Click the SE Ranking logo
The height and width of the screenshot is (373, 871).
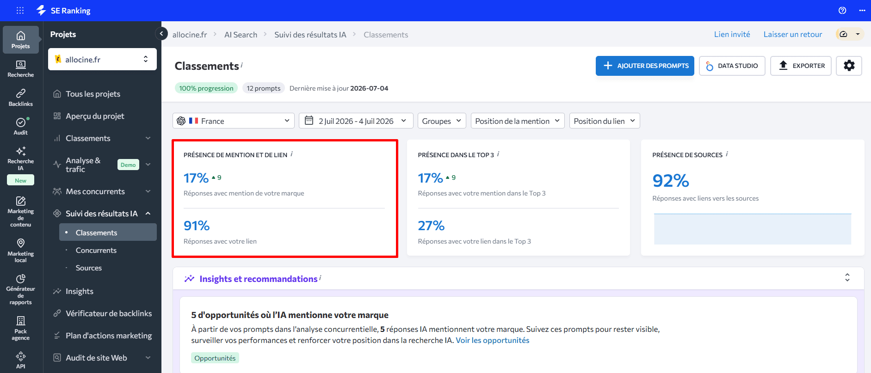(x=63, y=10)
